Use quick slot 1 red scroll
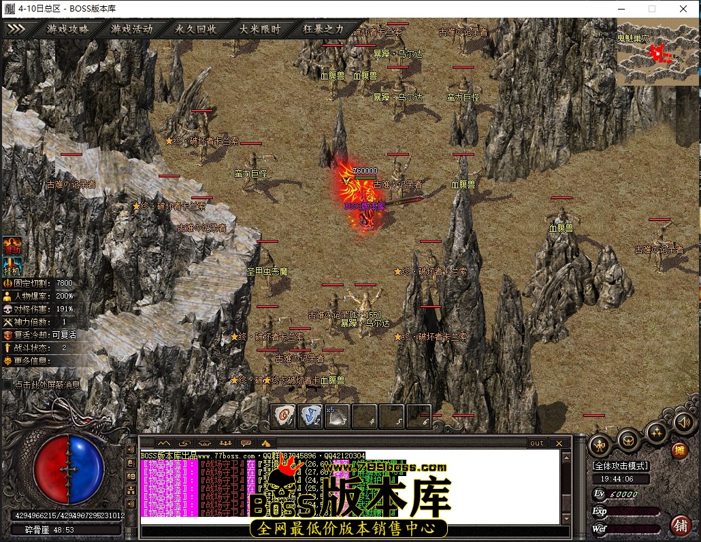The width and height of the screenshot is (701, 542). 283,416
